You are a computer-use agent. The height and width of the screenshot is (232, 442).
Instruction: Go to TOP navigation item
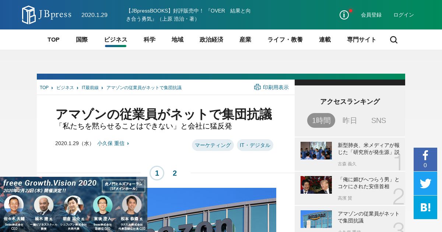click(53, 40)
